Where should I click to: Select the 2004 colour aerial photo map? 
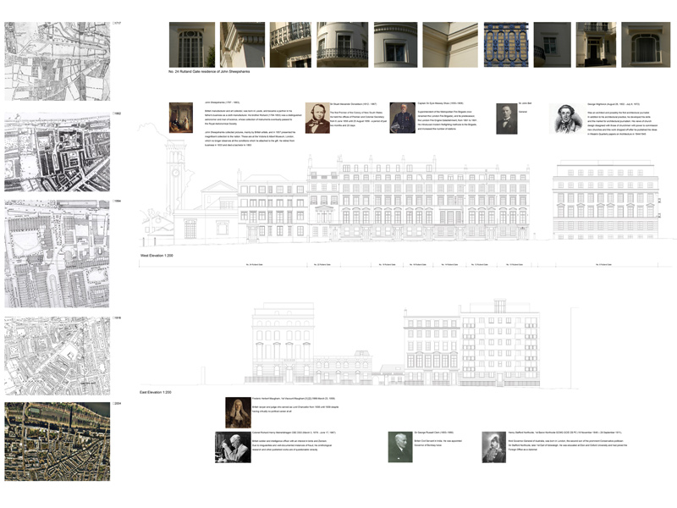(58, 441)
